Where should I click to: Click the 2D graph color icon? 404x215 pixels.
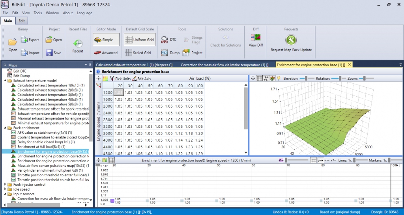point(105,160)
